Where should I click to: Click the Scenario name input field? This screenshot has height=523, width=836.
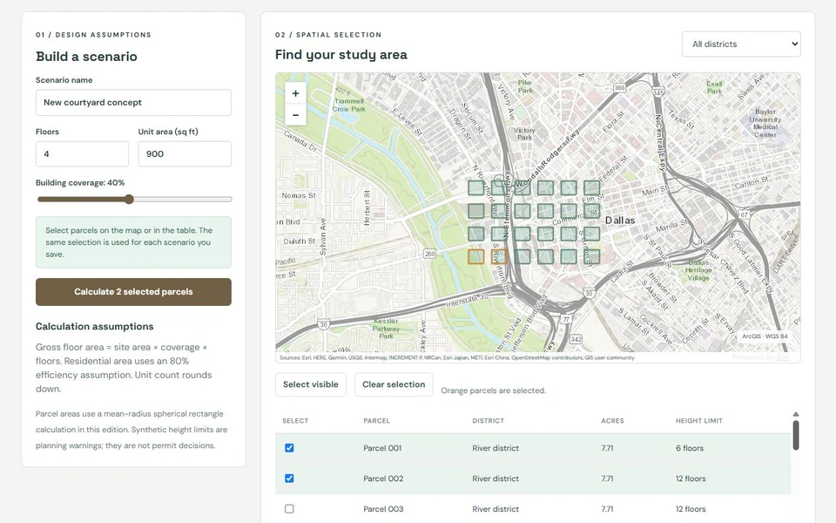pyautogui.click(x=133, y=103)
